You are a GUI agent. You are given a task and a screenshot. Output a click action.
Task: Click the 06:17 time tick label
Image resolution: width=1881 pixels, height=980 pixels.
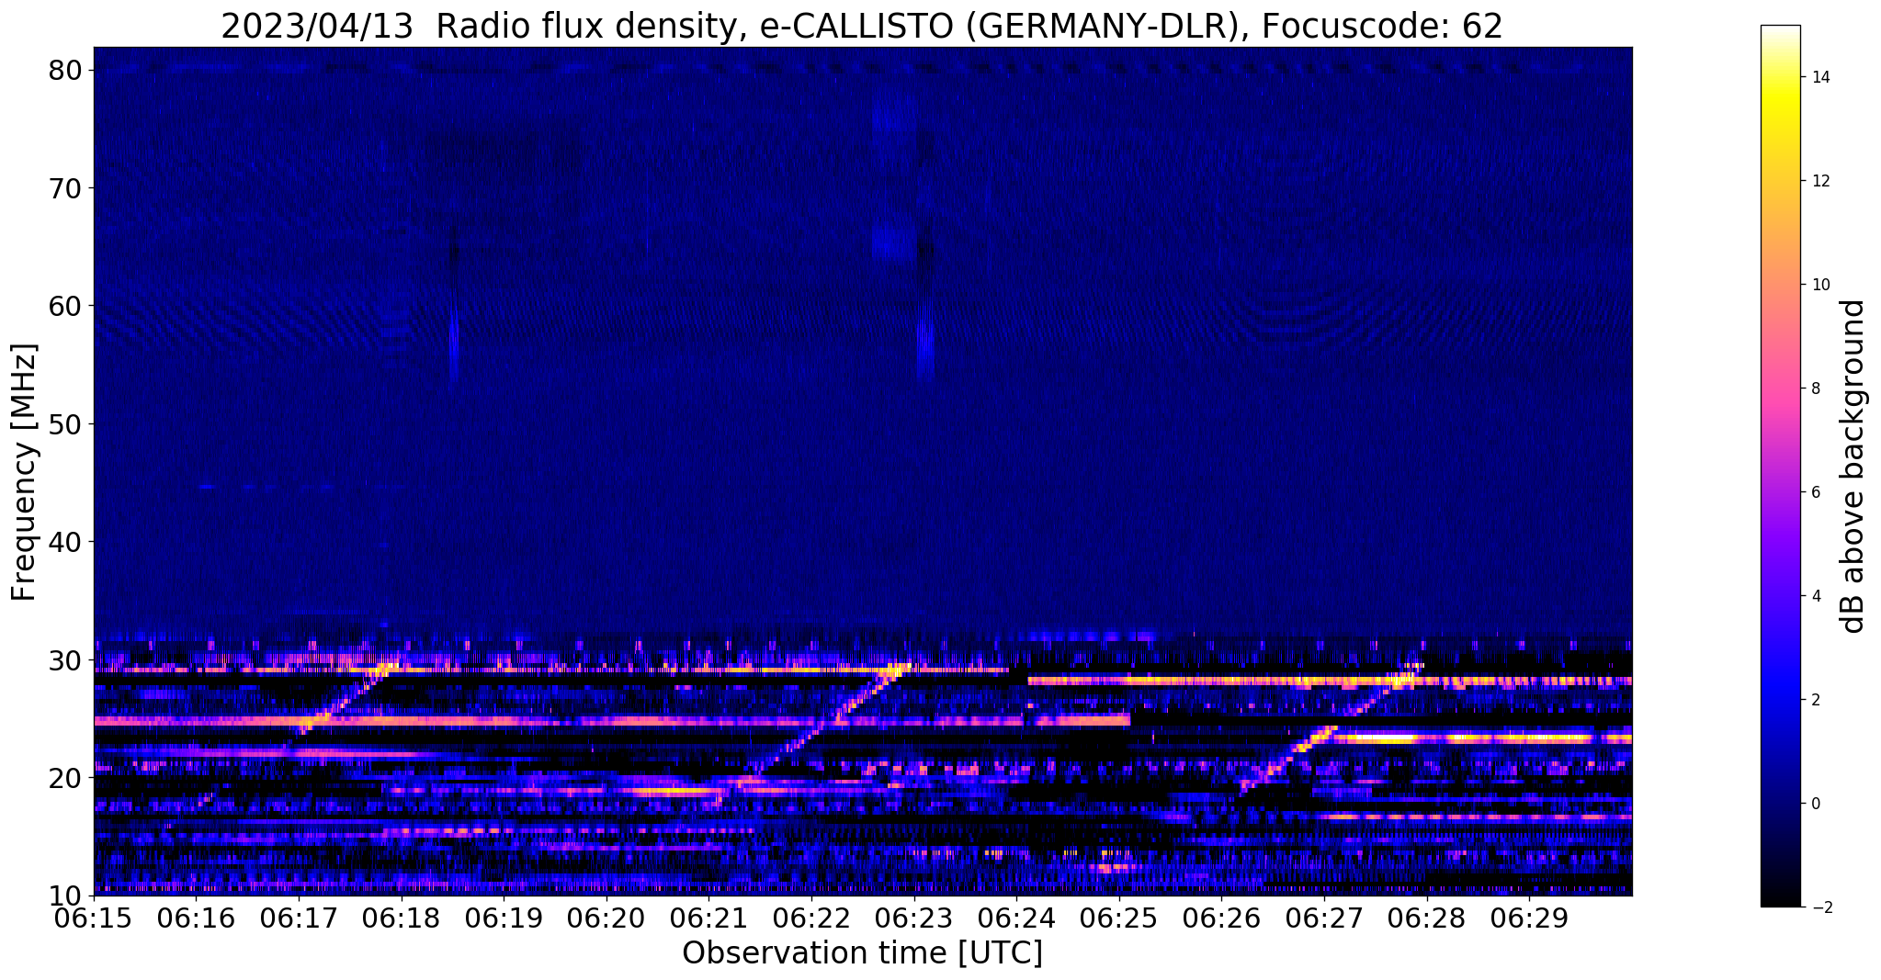[300, 918]
